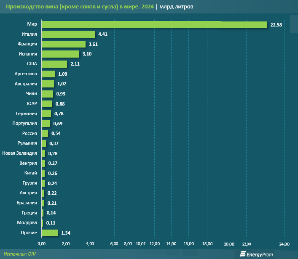Select the Аргентина category label
Viewport: 298px width, 259px height.
coord(26,74)
